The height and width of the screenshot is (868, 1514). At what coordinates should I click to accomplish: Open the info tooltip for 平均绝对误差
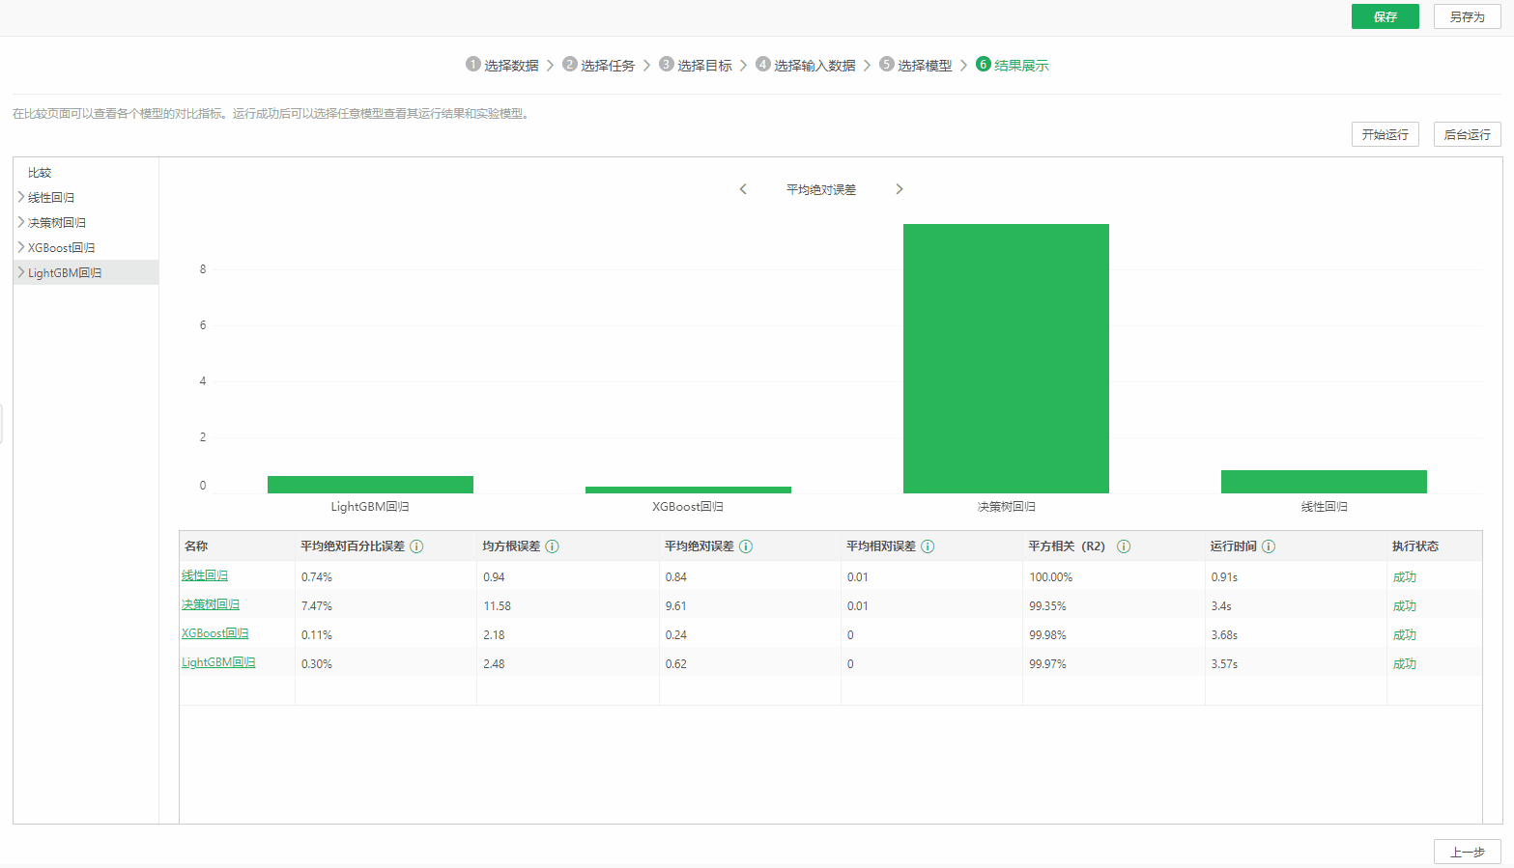pyautogui.click(x=745, y=546)
